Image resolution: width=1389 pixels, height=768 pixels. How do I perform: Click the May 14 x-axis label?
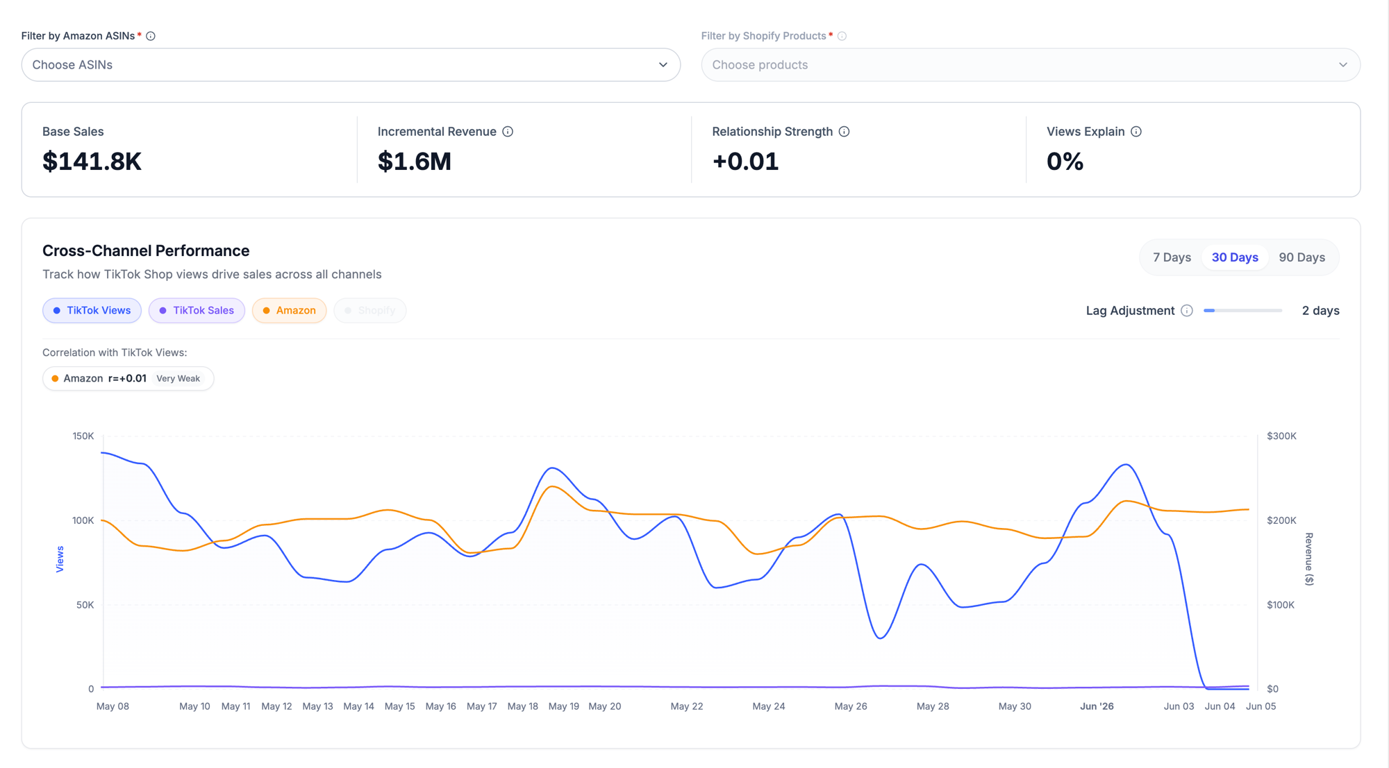358,706
